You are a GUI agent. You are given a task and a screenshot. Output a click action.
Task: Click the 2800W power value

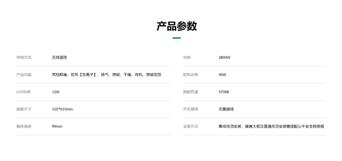pyautogui.click(x=224, y=57)
